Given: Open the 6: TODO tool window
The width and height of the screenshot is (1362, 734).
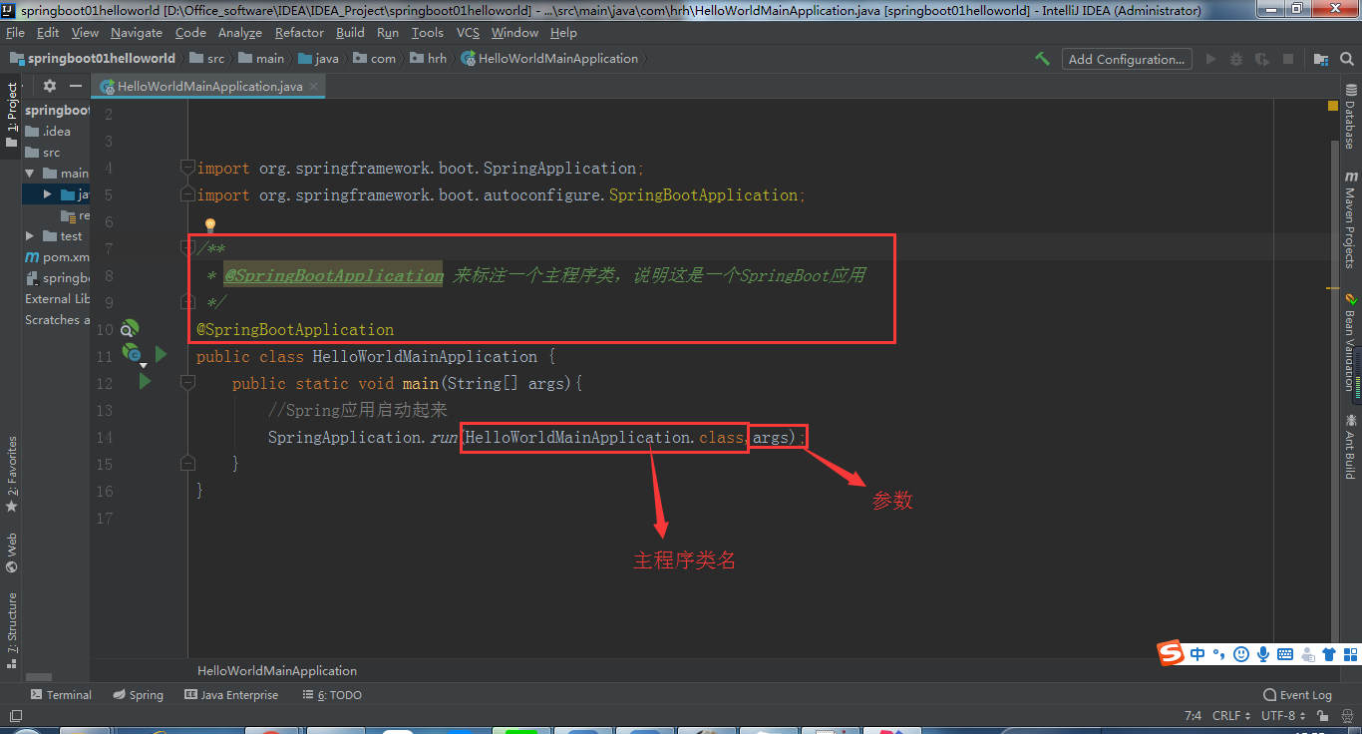Looking at the screenshot, I should coord(332,695).
